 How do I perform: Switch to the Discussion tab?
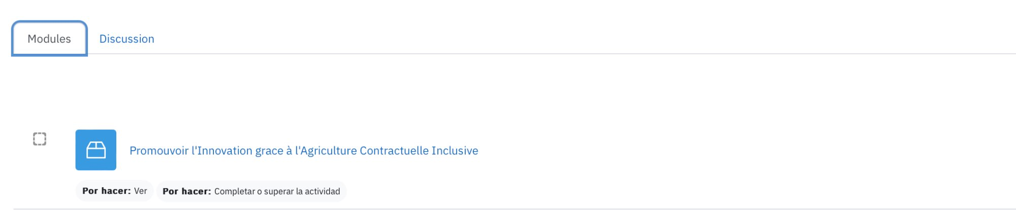(126, 39)
